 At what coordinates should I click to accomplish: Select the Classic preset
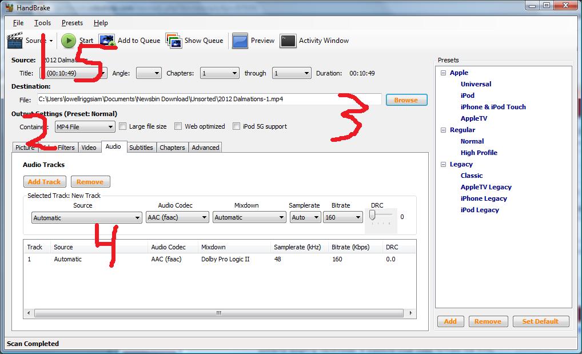coord(472,176)
